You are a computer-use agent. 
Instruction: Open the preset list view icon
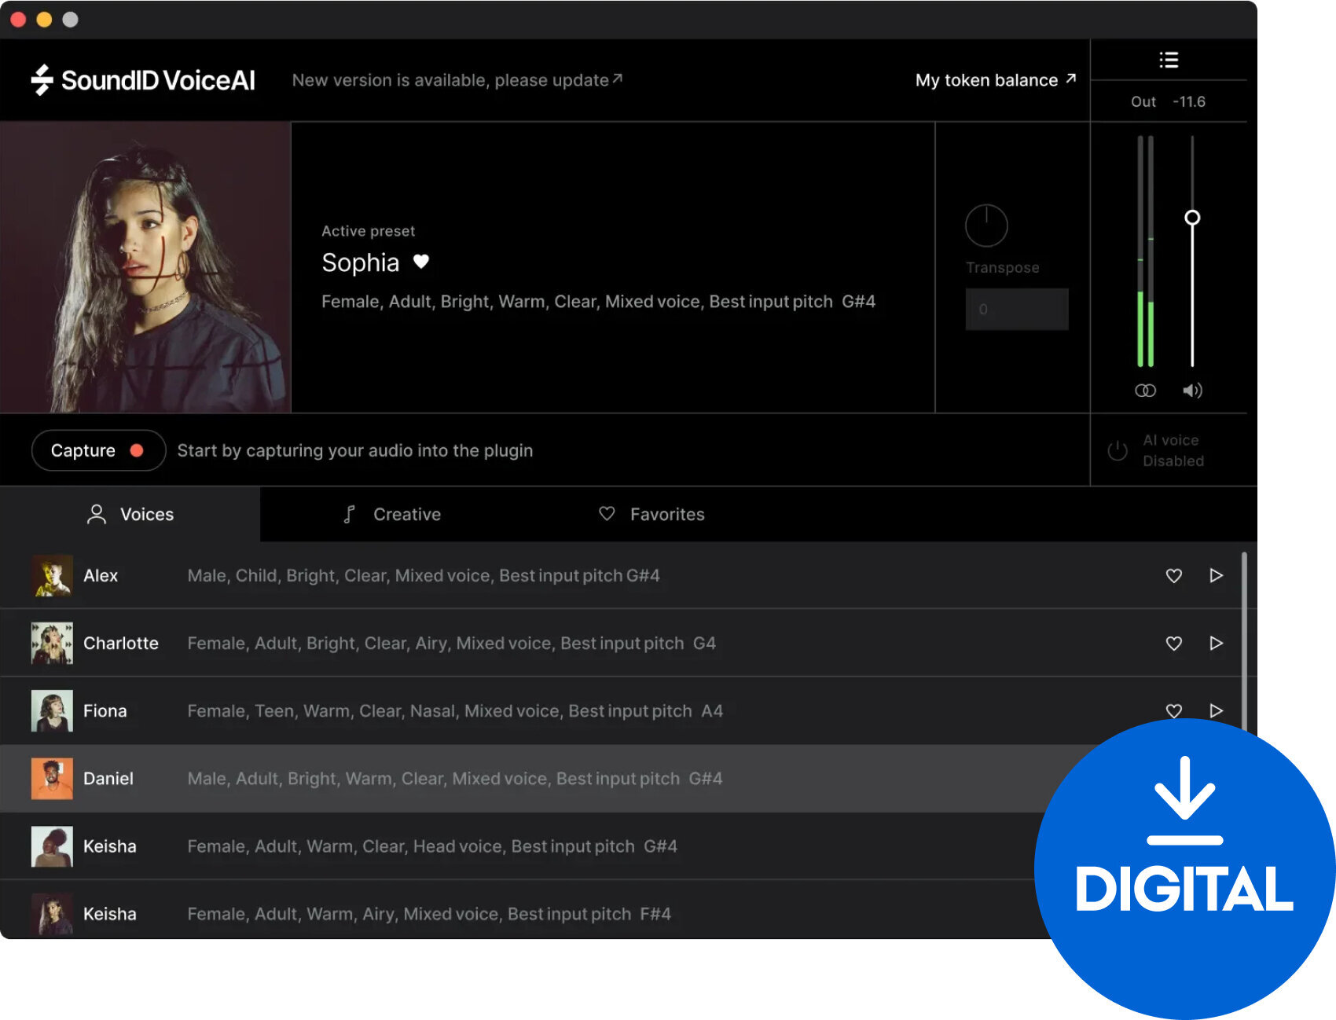pyautogui.click(x=1169, y=59)
